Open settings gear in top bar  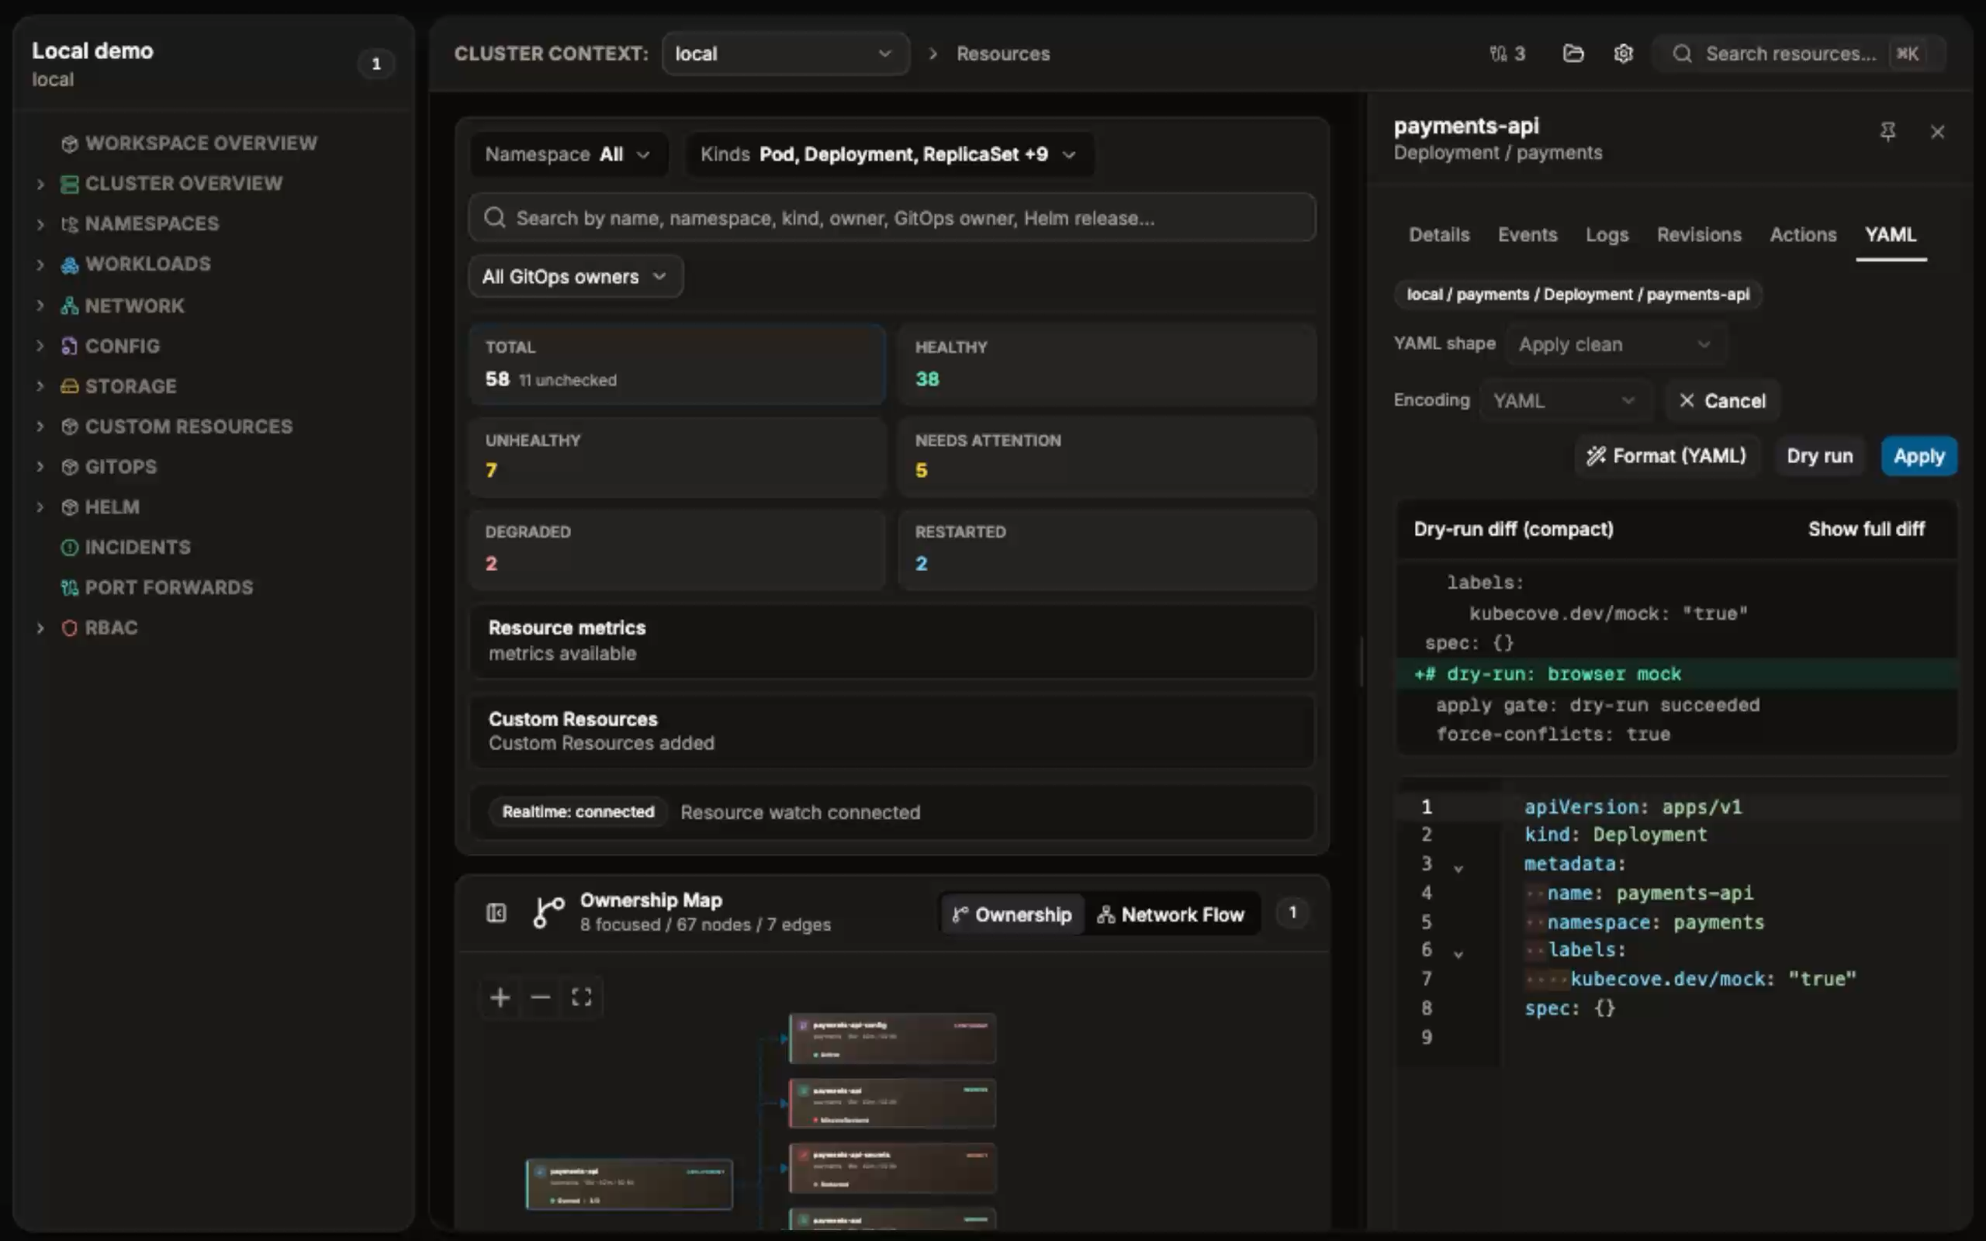click(x=1623, y=54)
